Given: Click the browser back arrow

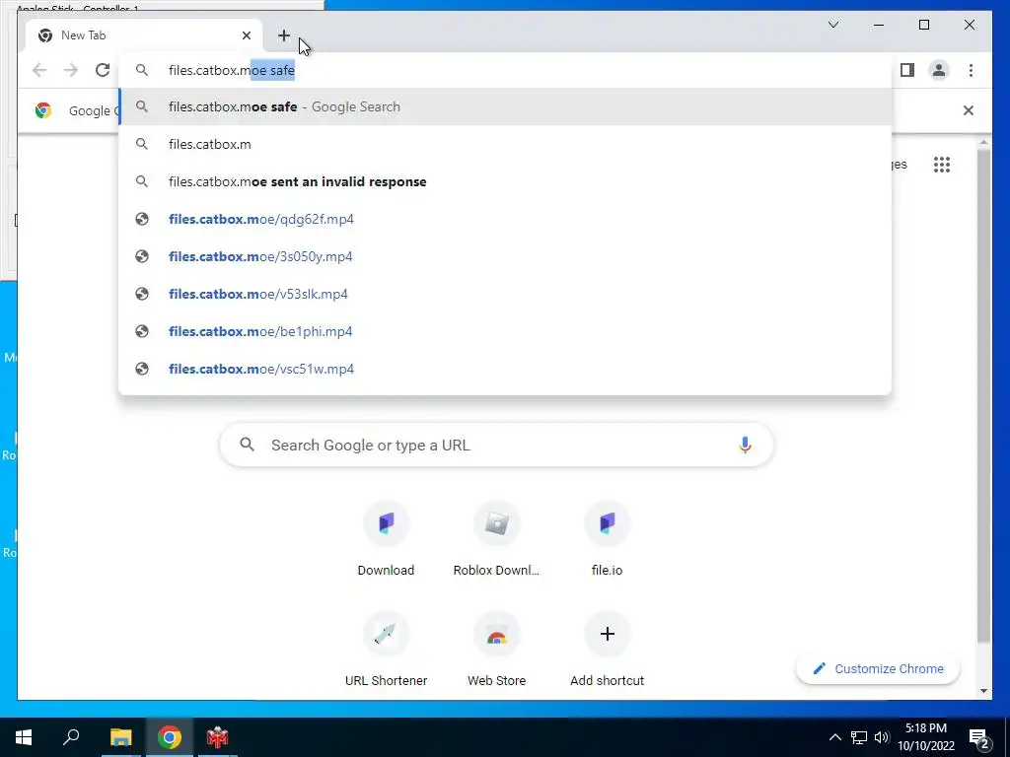Looking at the screenshot, I should pyautogui.click(x=39, y=70).
